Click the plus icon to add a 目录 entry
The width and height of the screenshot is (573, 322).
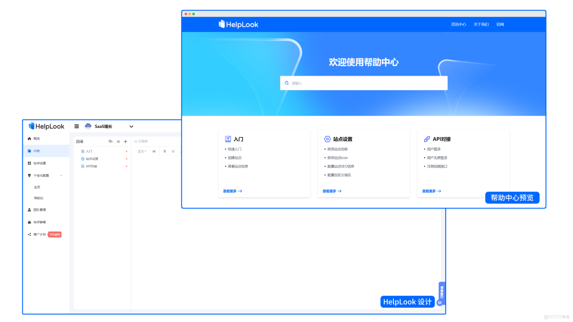point(125,141)
